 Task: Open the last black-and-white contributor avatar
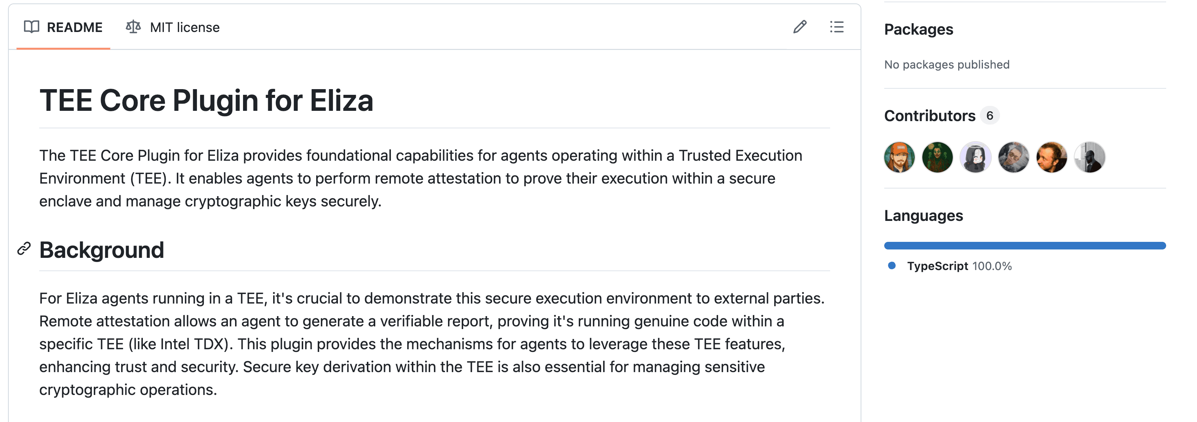[1090, 157]
